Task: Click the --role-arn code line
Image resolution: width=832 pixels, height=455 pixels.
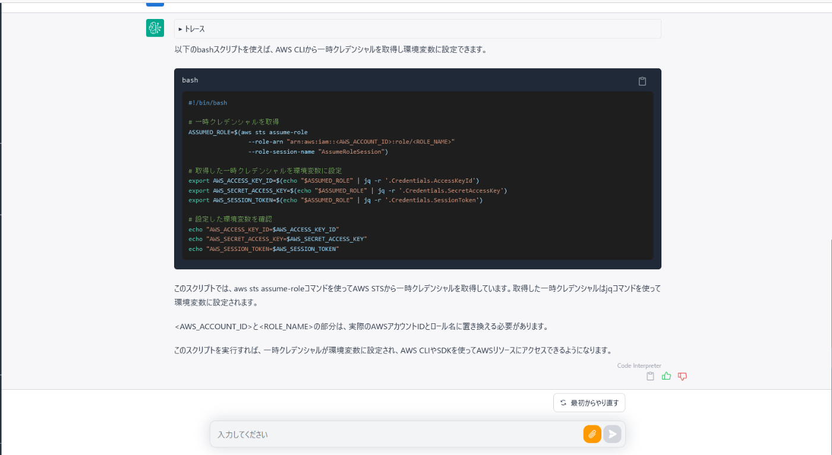Action: pos(351,142)
